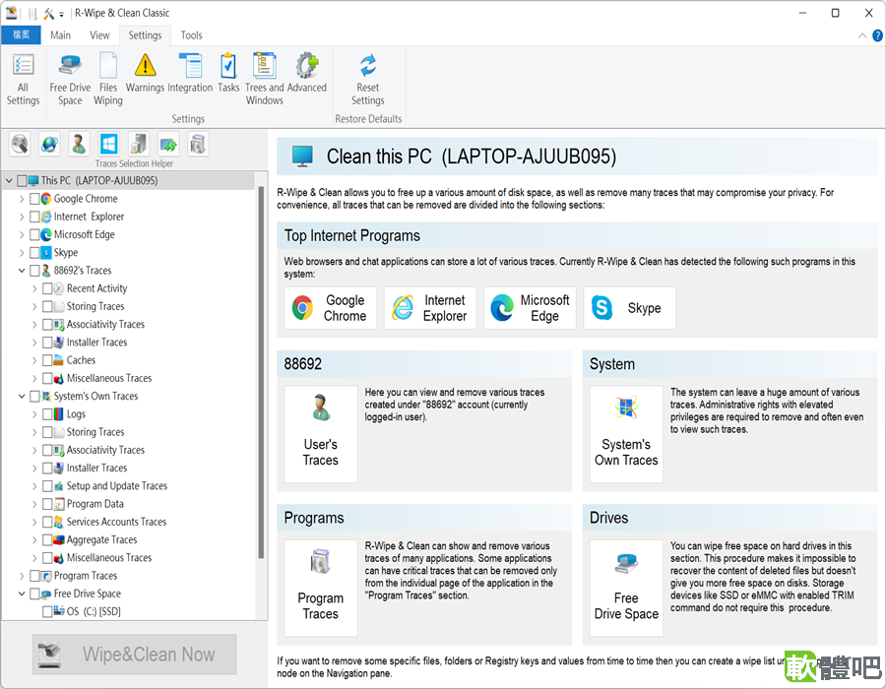Open Integration settings
The height and width of the screenshot is (689, 886).
[x=190, y=73]
